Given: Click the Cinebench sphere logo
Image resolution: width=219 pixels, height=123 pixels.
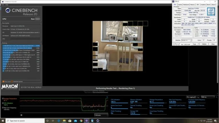Looking at the screenshot, I should coord(8,10).
